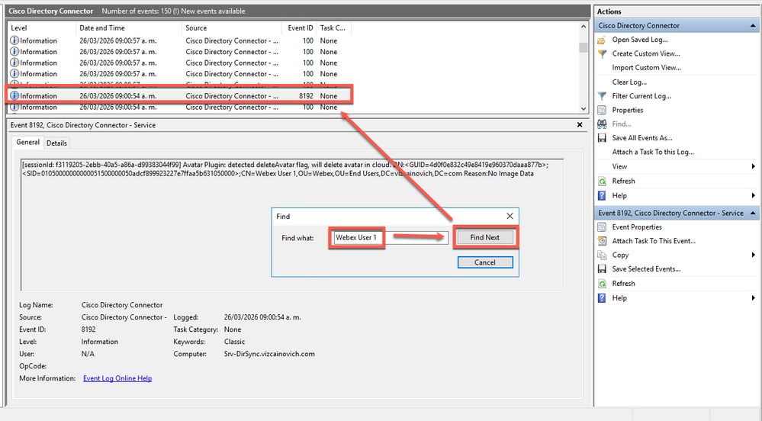Select the General tab
This screenshot has height=421, width=762.
tap(27, 142)
